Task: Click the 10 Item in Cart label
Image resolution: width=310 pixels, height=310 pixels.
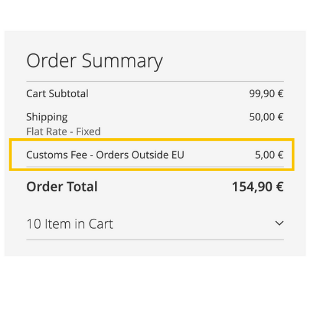Action: click(70, 224)
